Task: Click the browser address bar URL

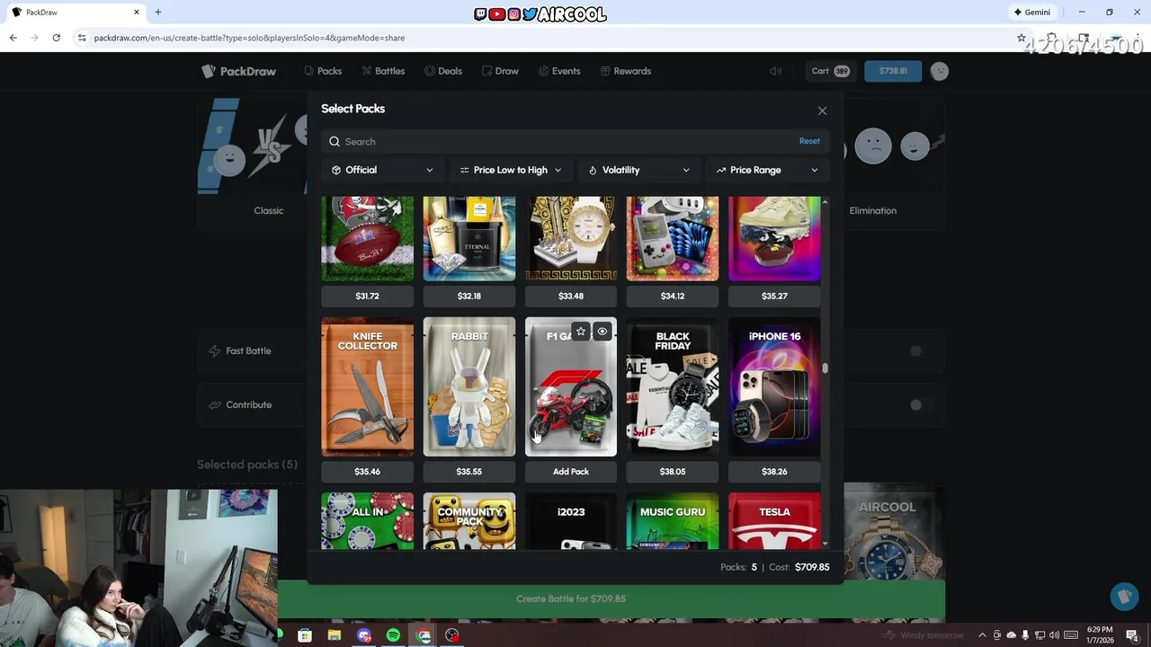Action: point(249,38)
